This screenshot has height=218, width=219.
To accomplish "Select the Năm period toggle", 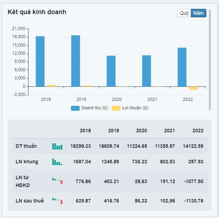I will pos(198,13).
